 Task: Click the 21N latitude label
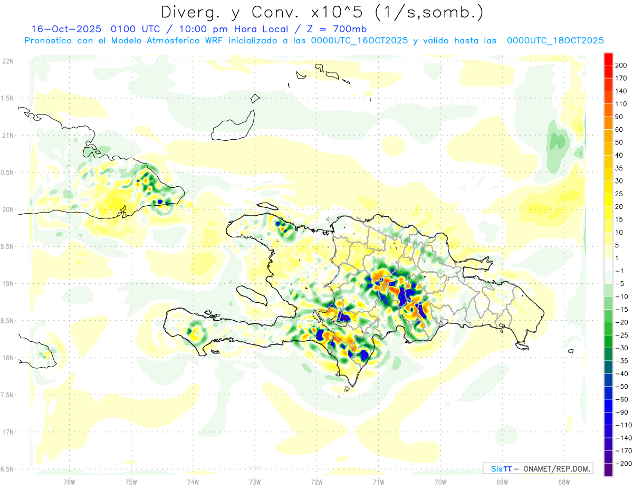pyautogui.click(x=8, y=135)
